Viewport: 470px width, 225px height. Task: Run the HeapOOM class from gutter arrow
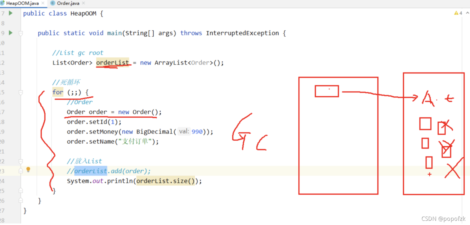point(11,13)
